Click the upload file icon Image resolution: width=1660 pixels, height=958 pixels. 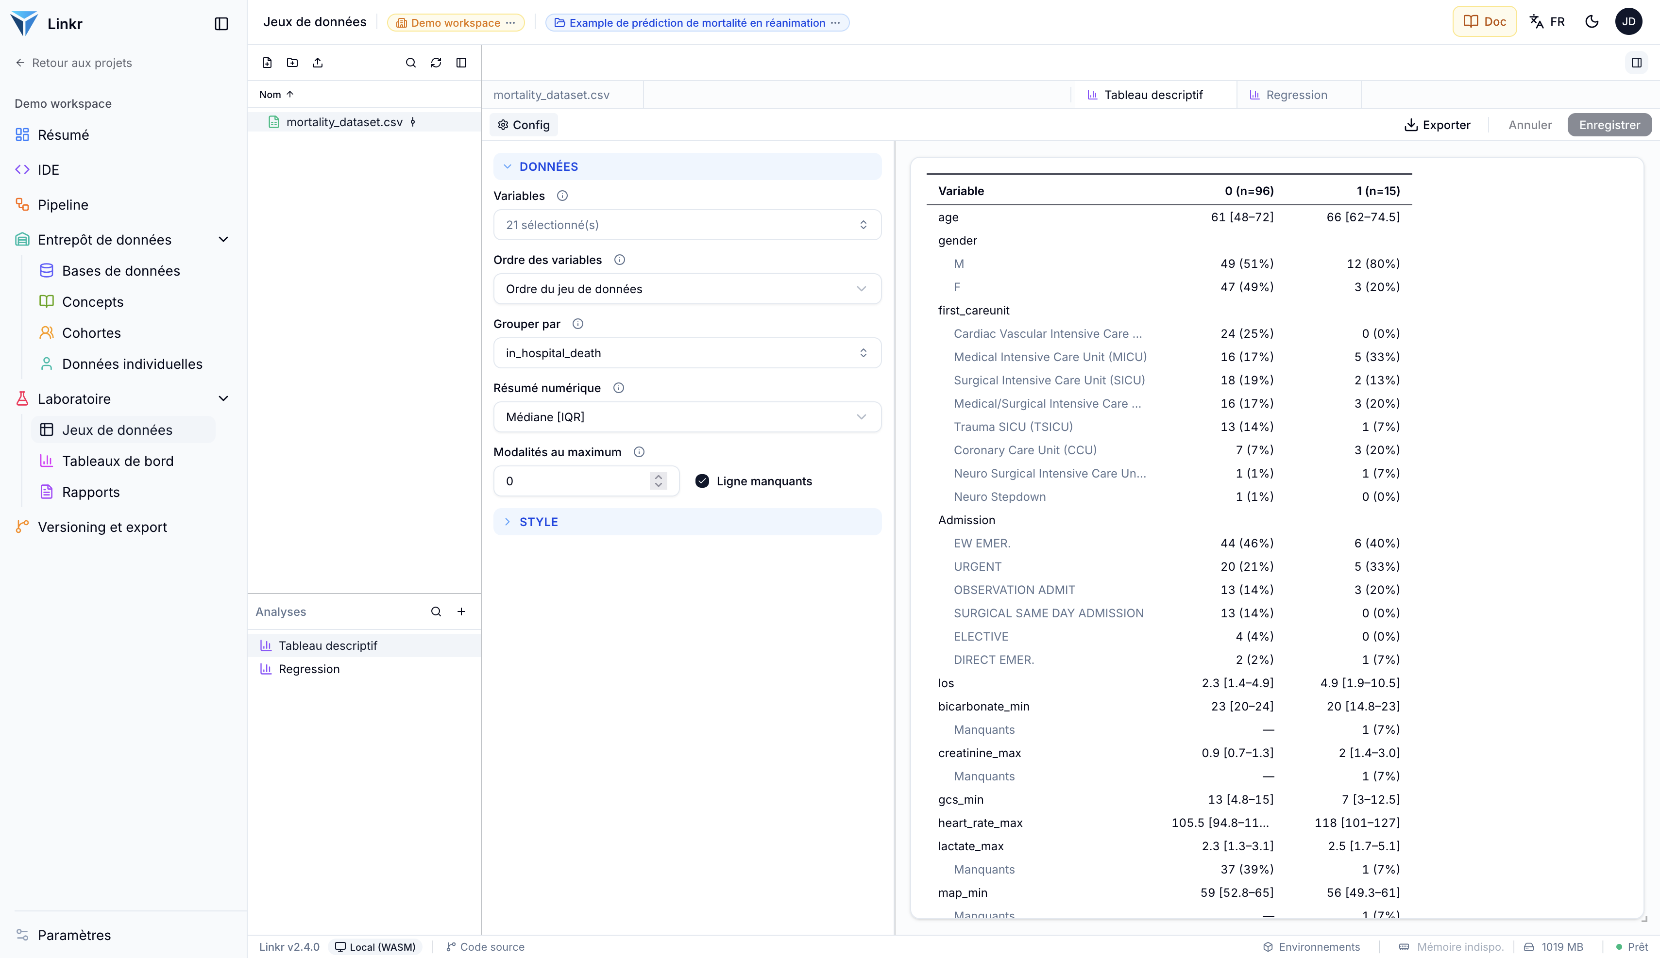(x=318, y=63)
